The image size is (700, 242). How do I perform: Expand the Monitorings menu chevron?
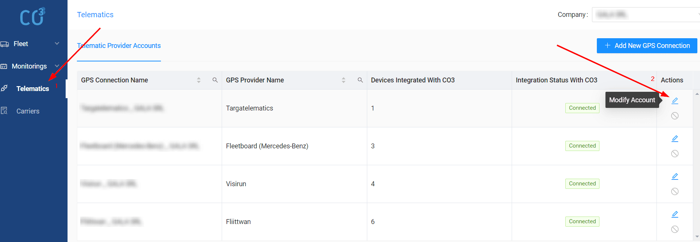57,66
